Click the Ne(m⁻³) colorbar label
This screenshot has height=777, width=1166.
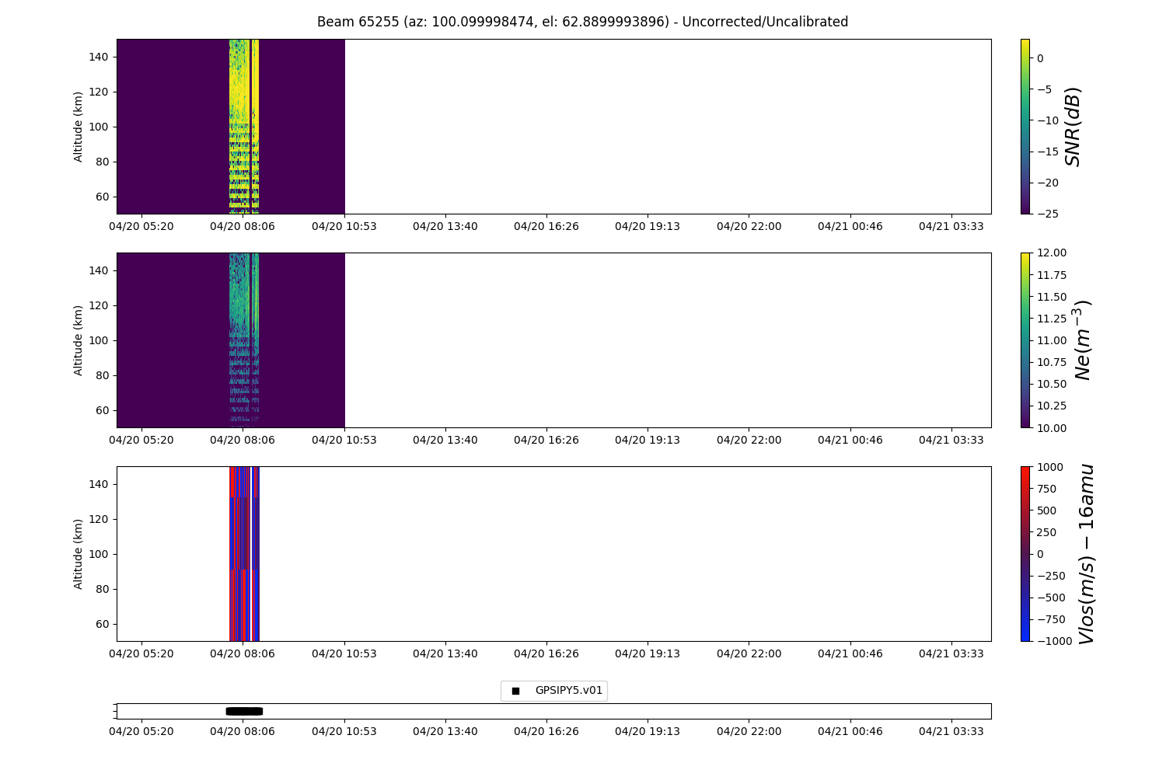[x=1082, y=340]
